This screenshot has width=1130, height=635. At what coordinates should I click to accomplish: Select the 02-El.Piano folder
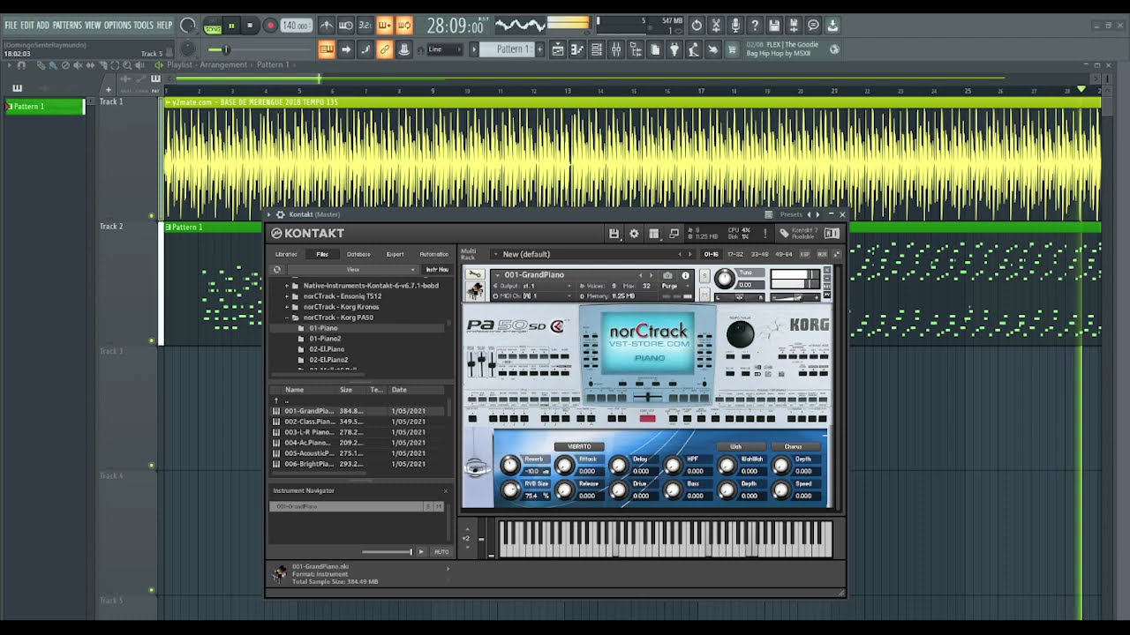click(x=327, y=349)
